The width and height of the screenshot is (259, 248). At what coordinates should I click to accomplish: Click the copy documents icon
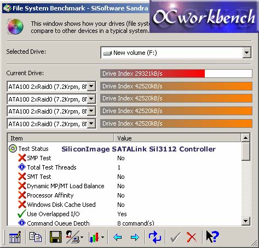pyautogui.click(x=36, y=237)
